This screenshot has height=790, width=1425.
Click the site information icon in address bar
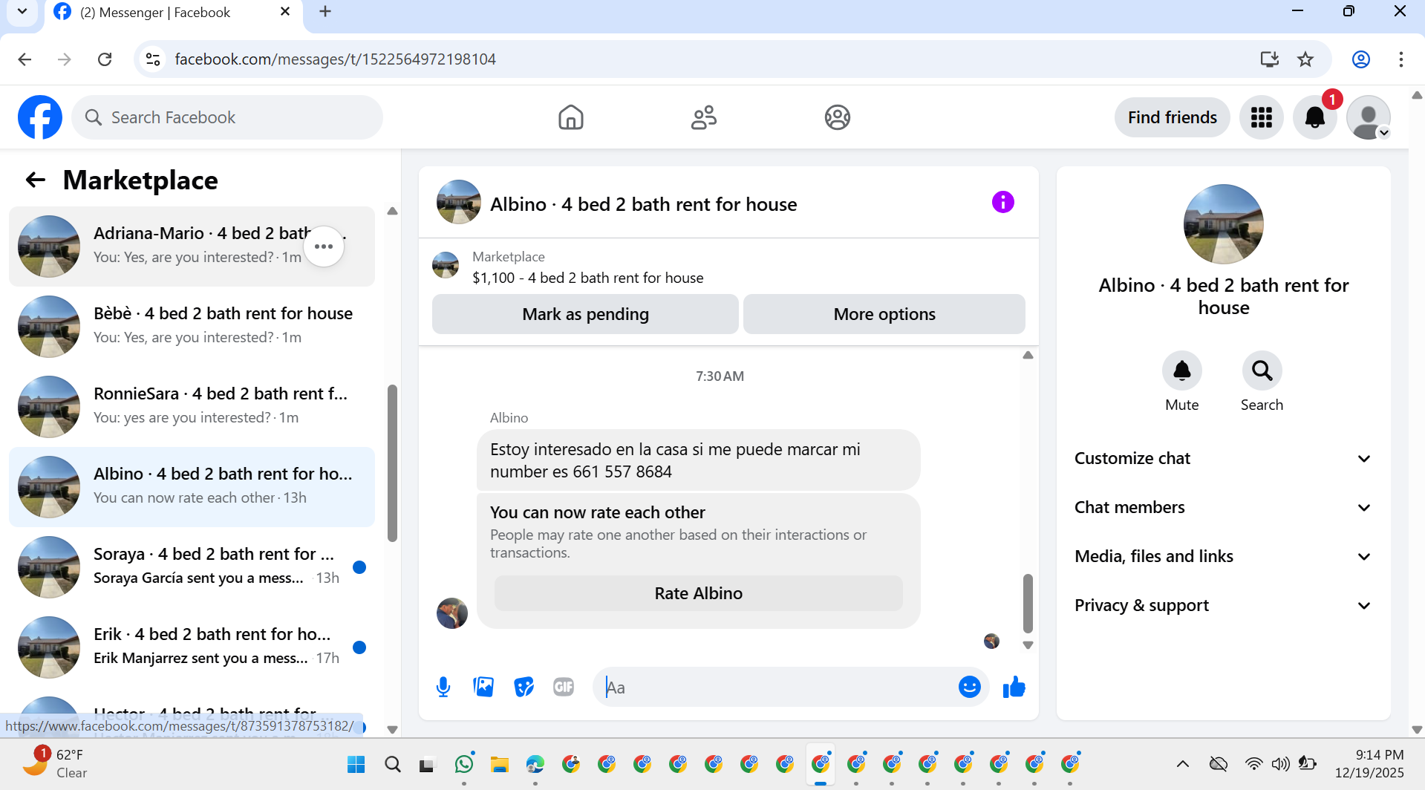pos(153,59)
